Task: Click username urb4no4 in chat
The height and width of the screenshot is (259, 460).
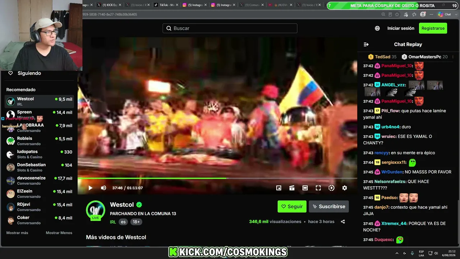Action: [x=391, y=127]
